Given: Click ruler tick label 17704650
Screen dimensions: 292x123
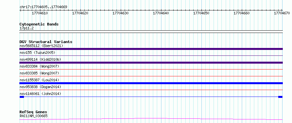Looking at the screenshot, I should (x=201, y=13).
